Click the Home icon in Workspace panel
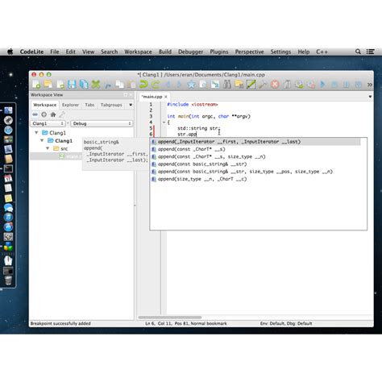382x382 pixels. 53,114
